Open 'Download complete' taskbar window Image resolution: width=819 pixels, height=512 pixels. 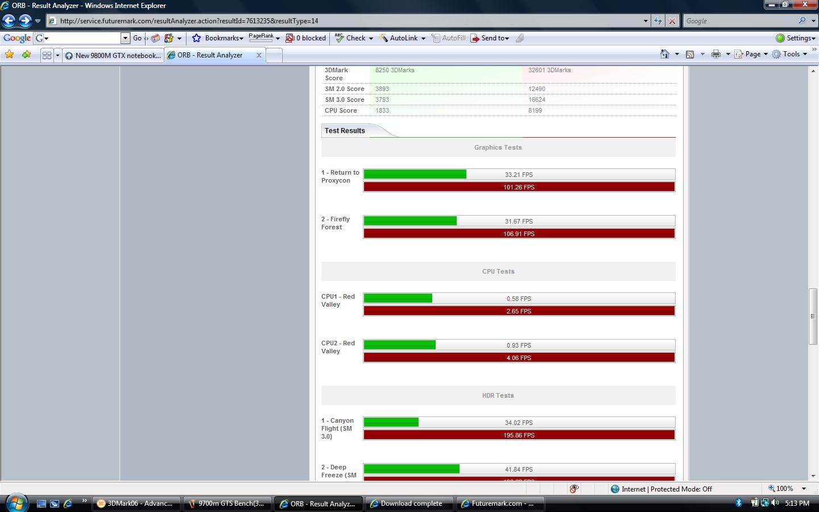(x=409, y=503)
